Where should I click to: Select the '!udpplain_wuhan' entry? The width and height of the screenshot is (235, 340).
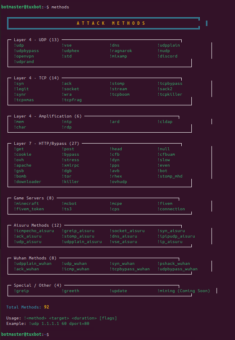pyautogui.click(x=33, y=264)
